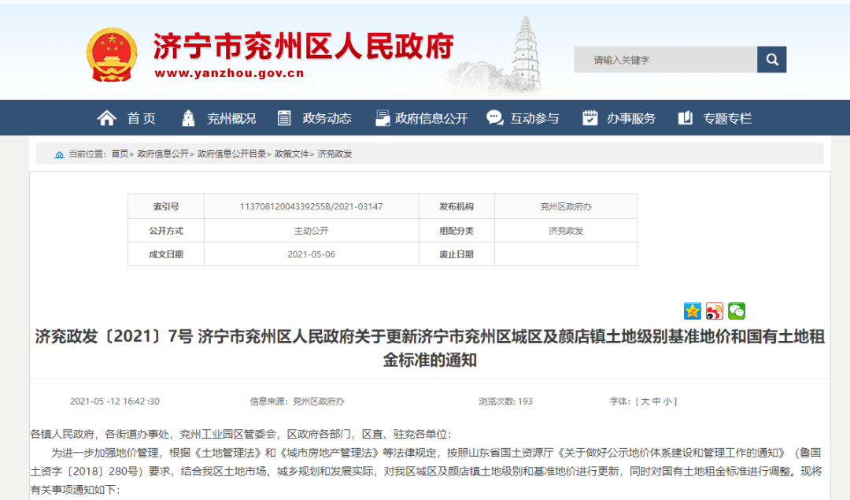850x500 pixels.
Task: Select 互动参与 in navigation bar
Action: point(523,118)
